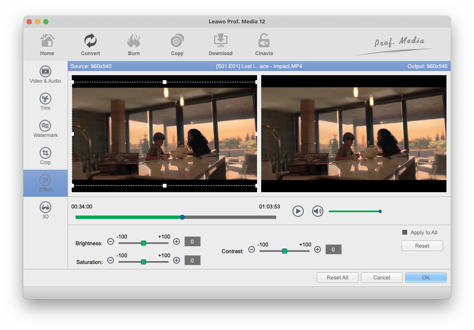474x330 pixels.
Task: Open the Copy disc module
Action: point(177,44)
